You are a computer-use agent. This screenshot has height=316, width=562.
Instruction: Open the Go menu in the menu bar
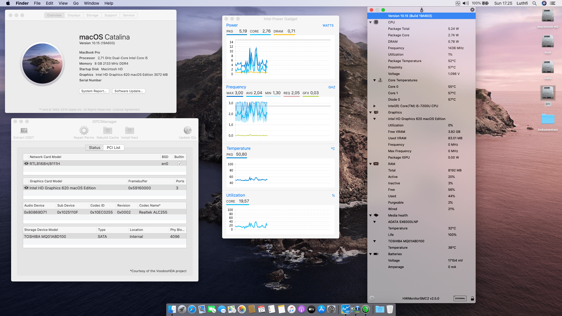click(76, 3)
